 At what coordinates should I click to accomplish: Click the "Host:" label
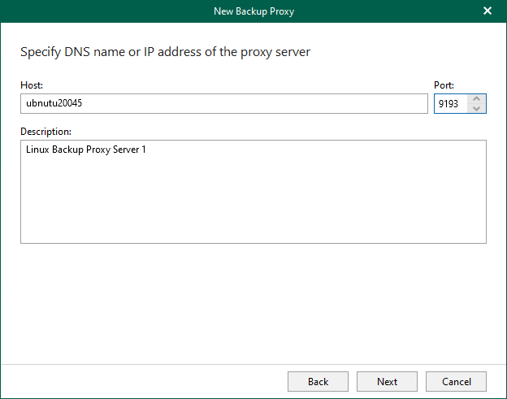(x=32, y=85)
